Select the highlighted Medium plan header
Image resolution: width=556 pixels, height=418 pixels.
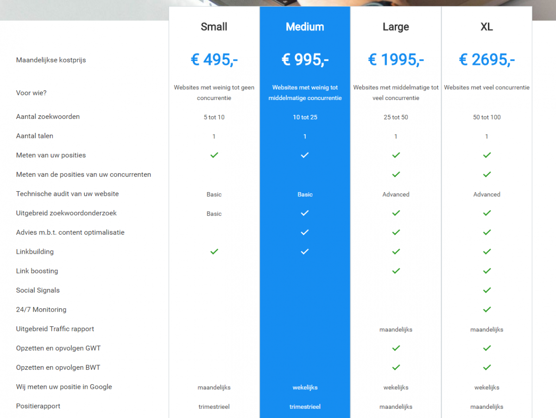pyautogui.click(x=304, y=27)
